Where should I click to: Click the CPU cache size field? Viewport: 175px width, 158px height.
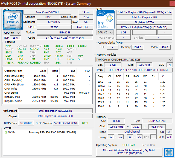[65, 38]
